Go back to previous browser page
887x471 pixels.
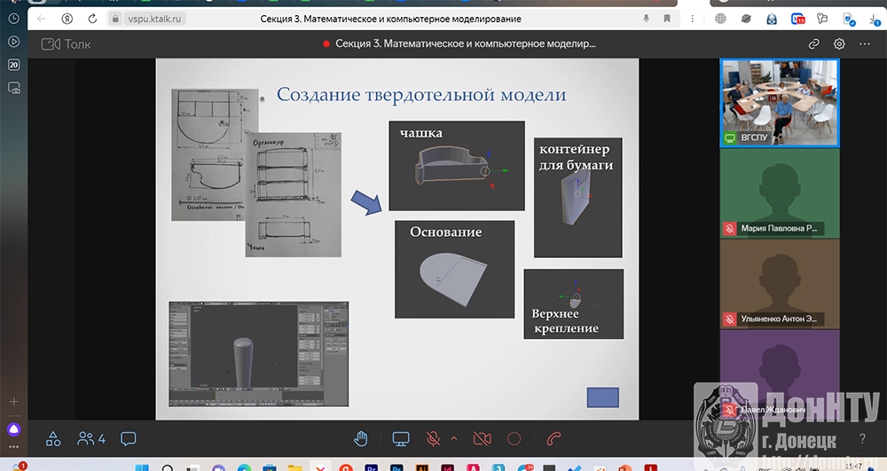pyautogui.click(x=40, y=19)
